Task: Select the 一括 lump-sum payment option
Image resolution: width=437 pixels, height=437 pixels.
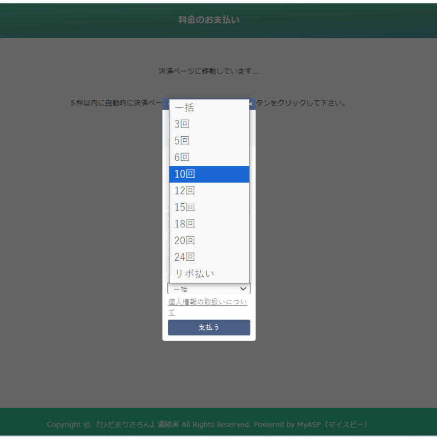Action: tap(209, 108)
